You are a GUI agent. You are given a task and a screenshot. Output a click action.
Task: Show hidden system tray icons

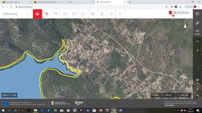coord(179,110)
